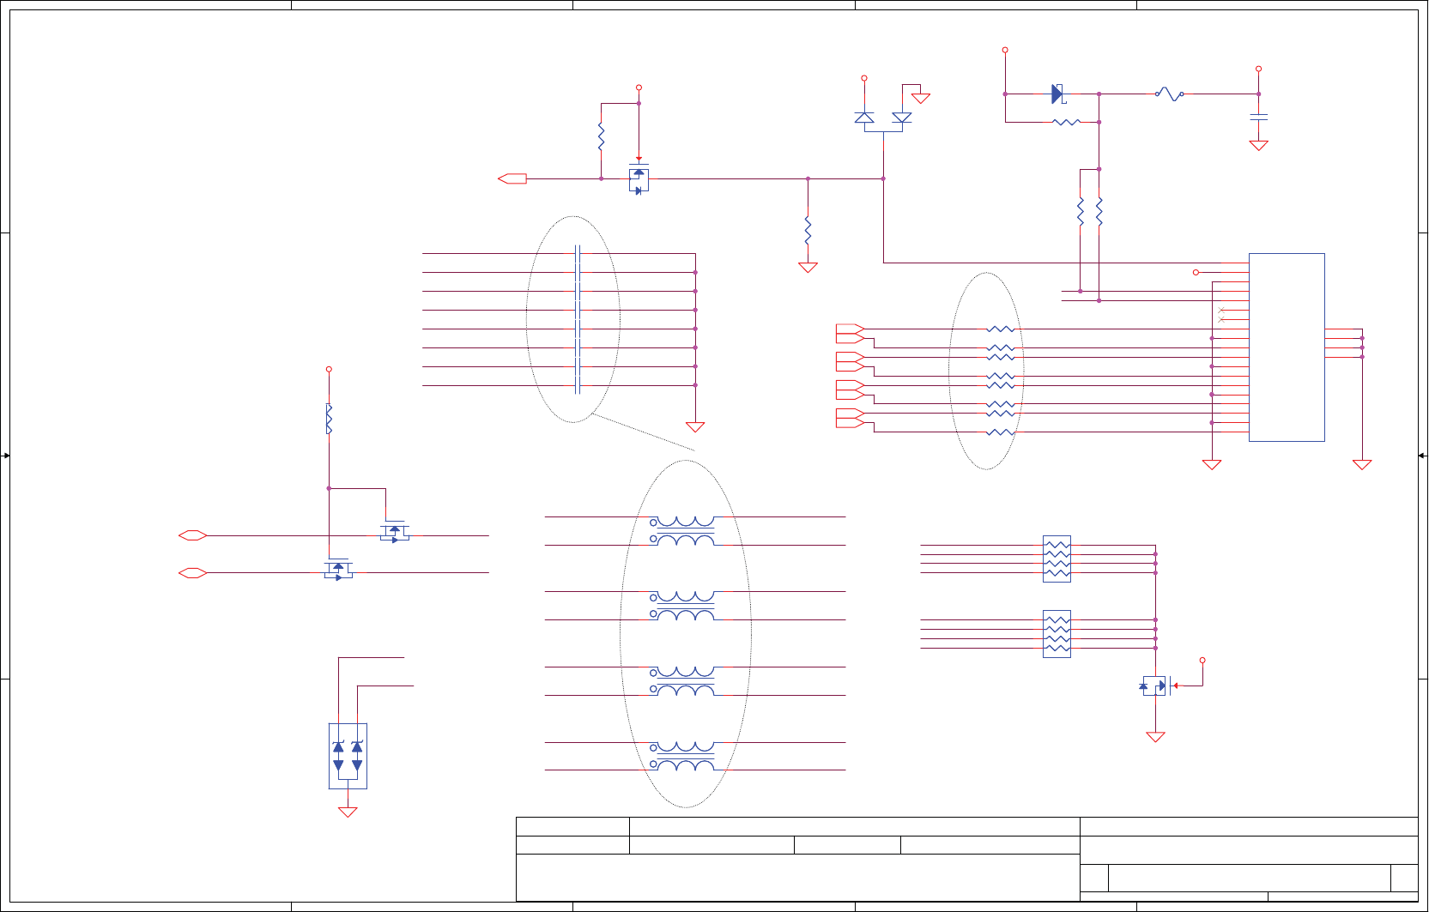Viewport: 1429px width, 912px height.
Task: Click the ground symbol next to the top diode pair
Action: (x=921, y=99)
